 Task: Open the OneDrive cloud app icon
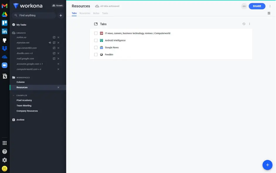point(5,57)
